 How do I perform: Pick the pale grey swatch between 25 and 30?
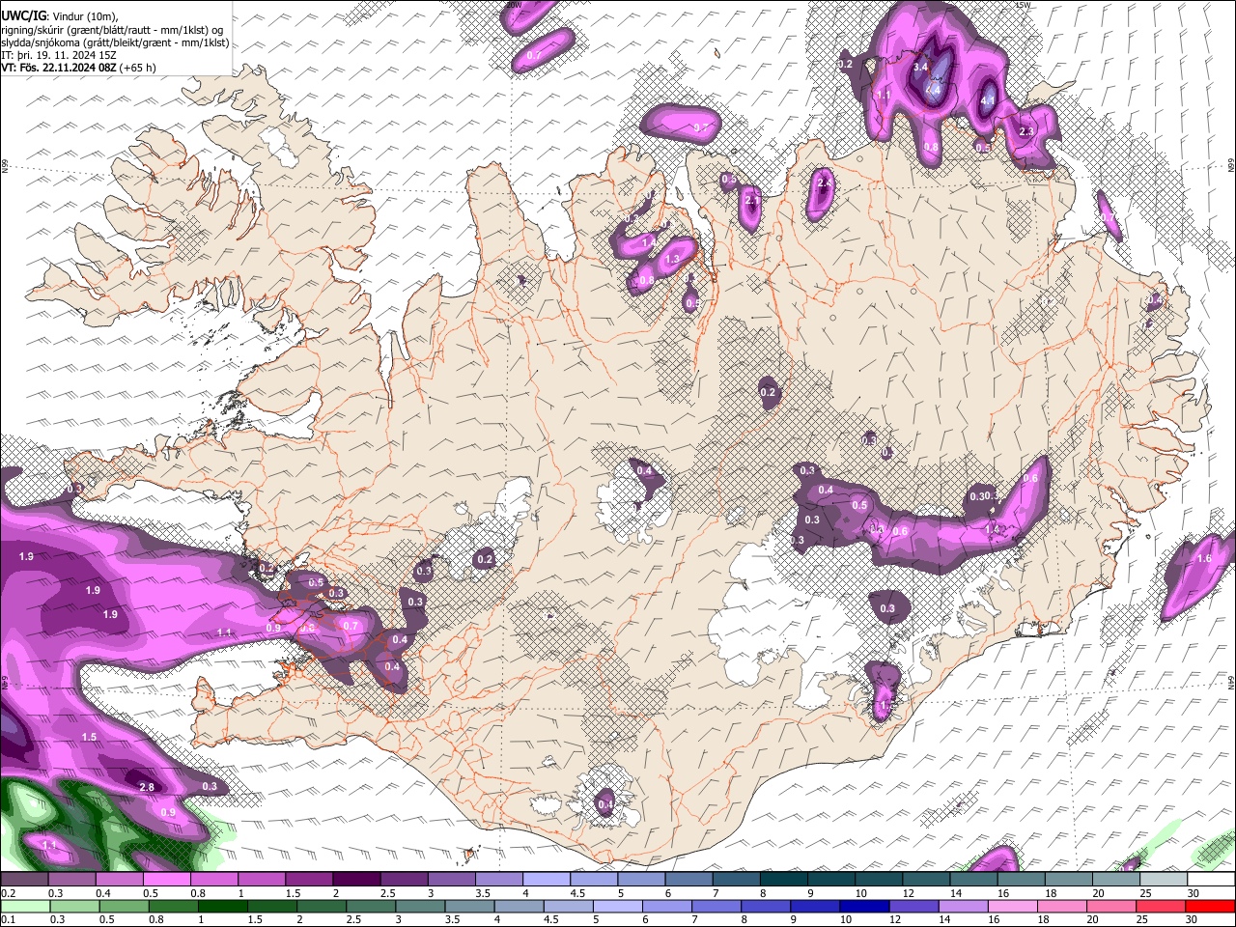[x=1165, y=879]
